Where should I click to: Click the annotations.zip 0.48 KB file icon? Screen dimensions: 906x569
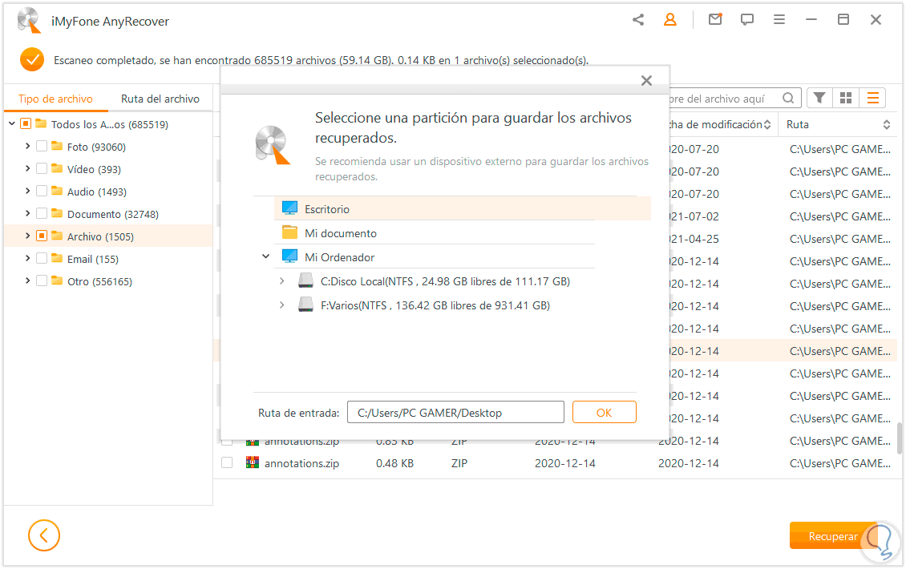253,462
